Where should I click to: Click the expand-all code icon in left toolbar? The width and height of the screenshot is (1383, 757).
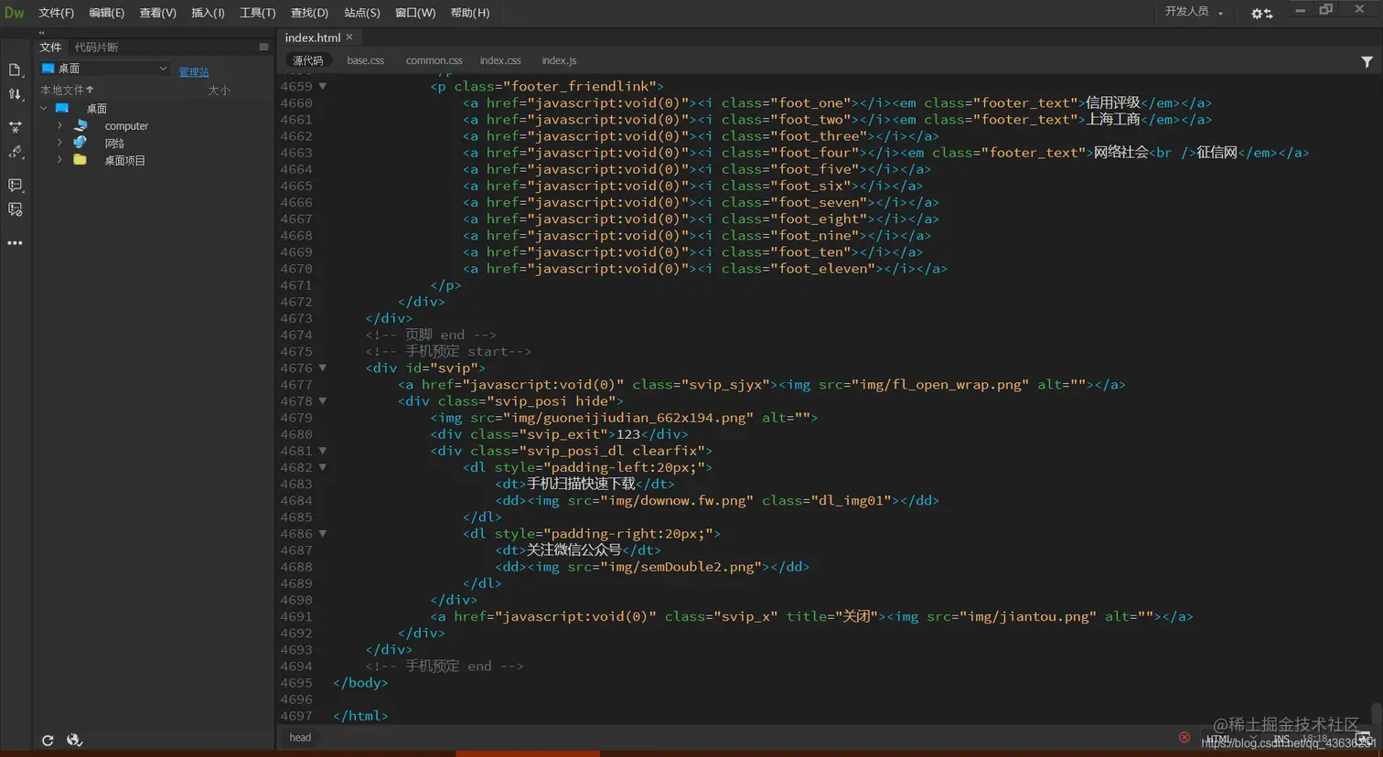click(x=15, y=127)
